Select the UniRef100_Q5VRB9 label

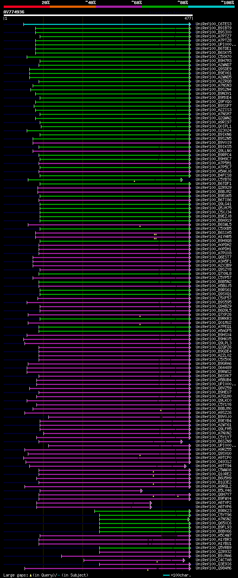213,548
